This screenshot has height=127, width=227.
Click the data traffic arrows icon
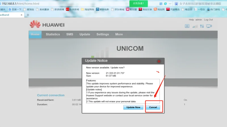pyautogui.click(x=202, y=26)
